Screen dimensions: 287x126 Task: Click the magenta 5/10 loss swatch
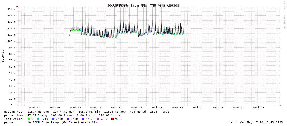98,119
